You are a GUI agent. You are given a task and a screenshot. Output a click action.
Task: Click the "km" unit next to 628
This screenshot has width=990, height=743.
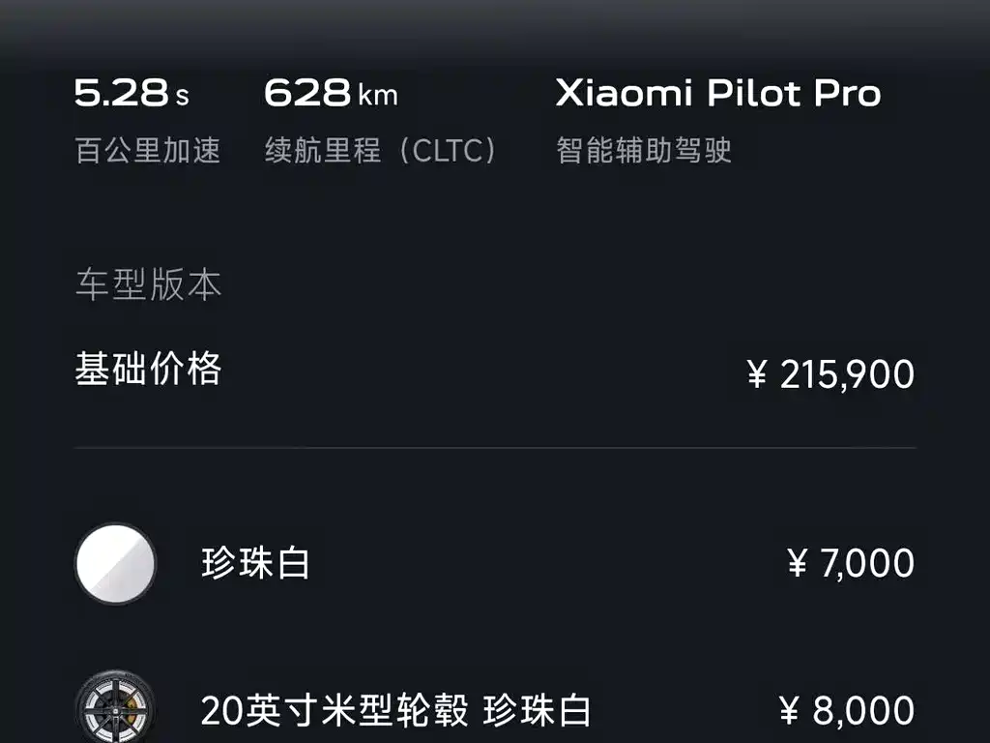tap(378, 96)
